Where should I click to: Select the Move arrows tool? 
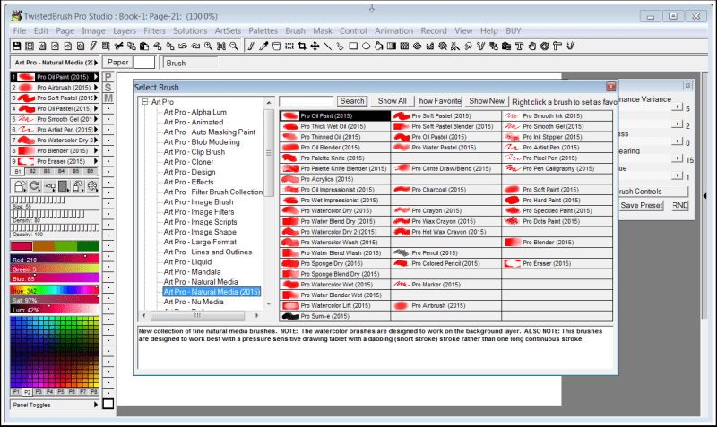tap(315, 46)
